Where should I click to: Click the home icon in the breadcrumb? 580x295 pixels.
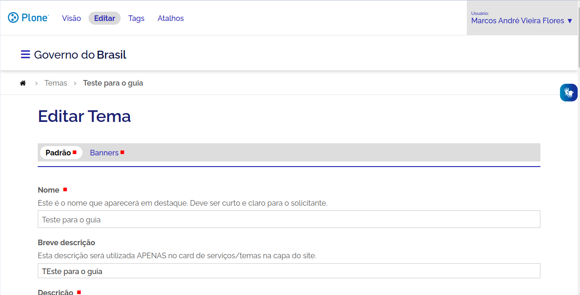point(22,83)
